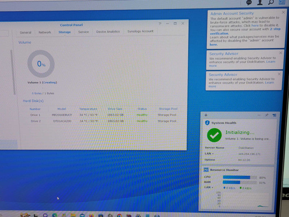The height and width of the screenshot is (217, 289).
Task: Open the Mail app on the taskbar
Action: point(82,215)
